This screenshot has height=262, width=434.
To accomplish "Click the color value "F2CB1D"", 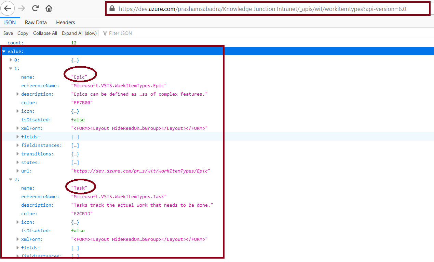I will [82, 213].
